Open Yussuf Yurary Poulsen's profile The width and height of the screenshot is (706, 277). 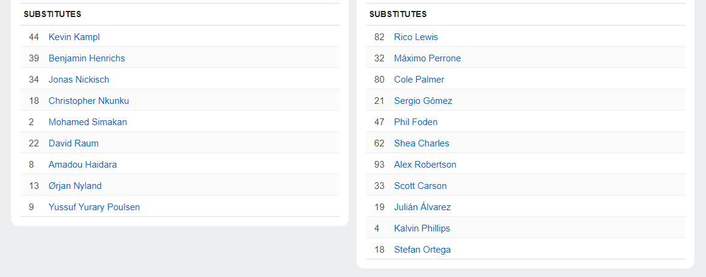pos(94,207)
